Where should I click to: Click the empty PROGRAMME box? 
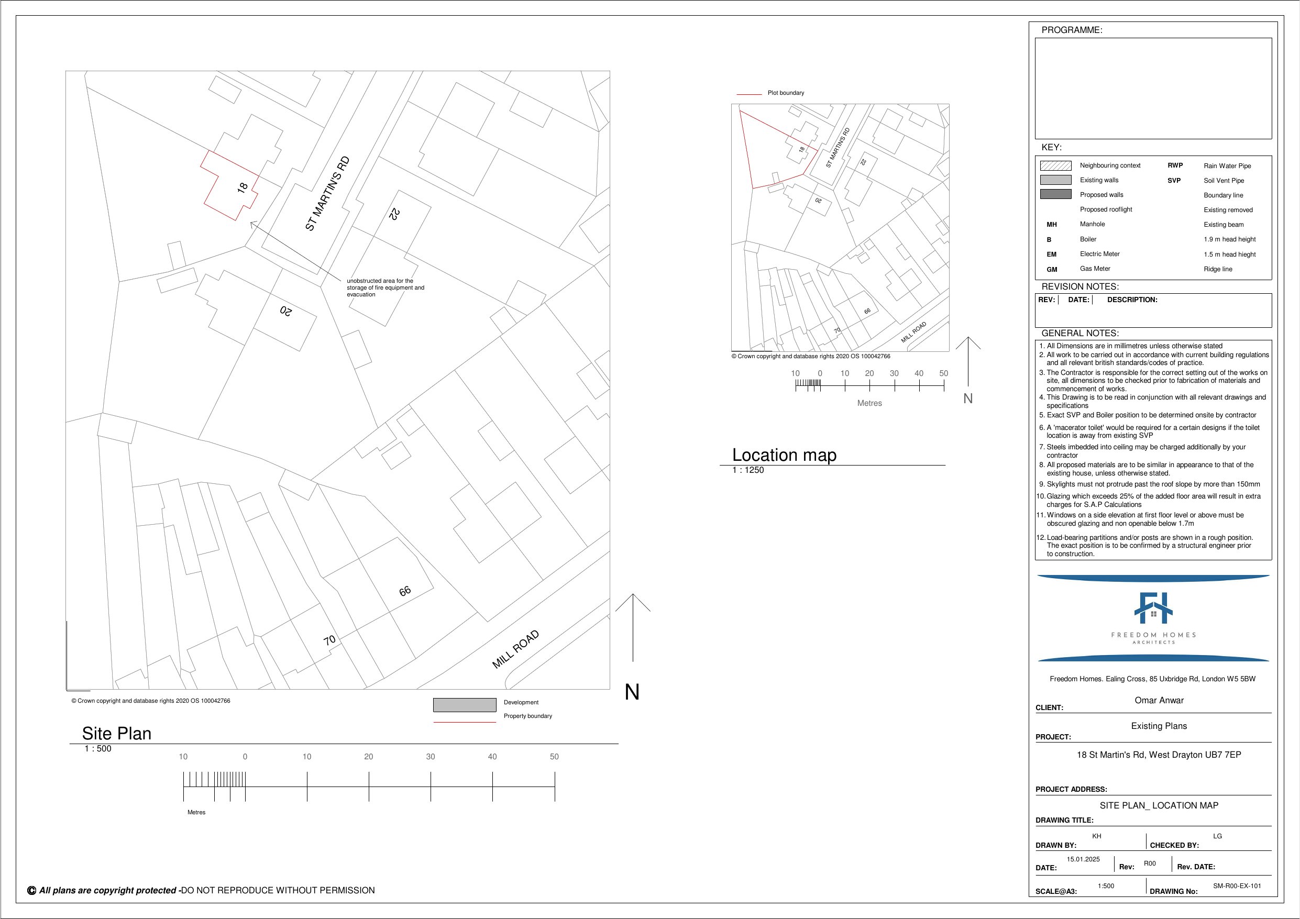[x=1153, y=88]
